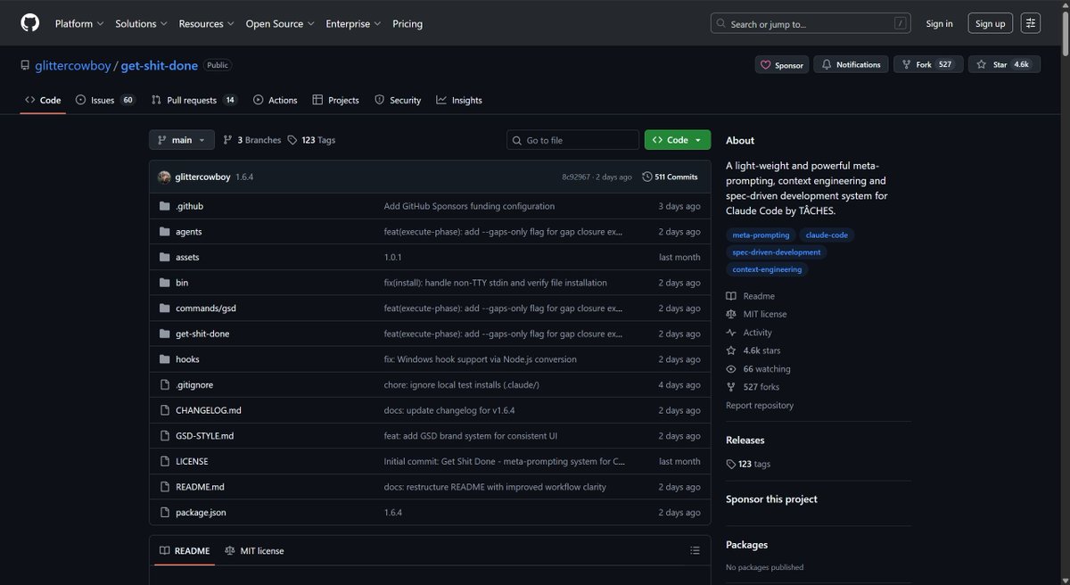This screenshot has width=1070, height=585.
Task: Select the meta-prompting topic tag
Action: coord(761,235)
